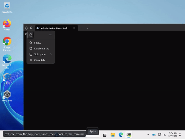185x139 pixels.
Task: Click the shield administrator icon in title bar
Action: (26, 28)
